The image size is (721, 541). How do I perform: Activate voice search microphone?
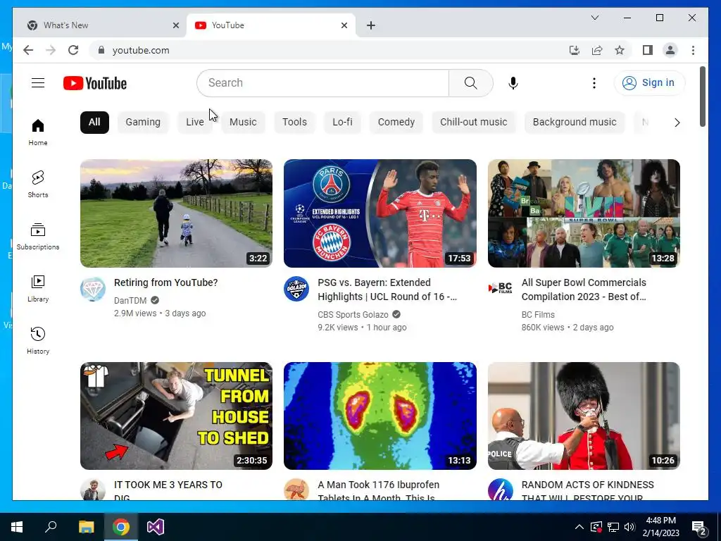tap(513, 83)
